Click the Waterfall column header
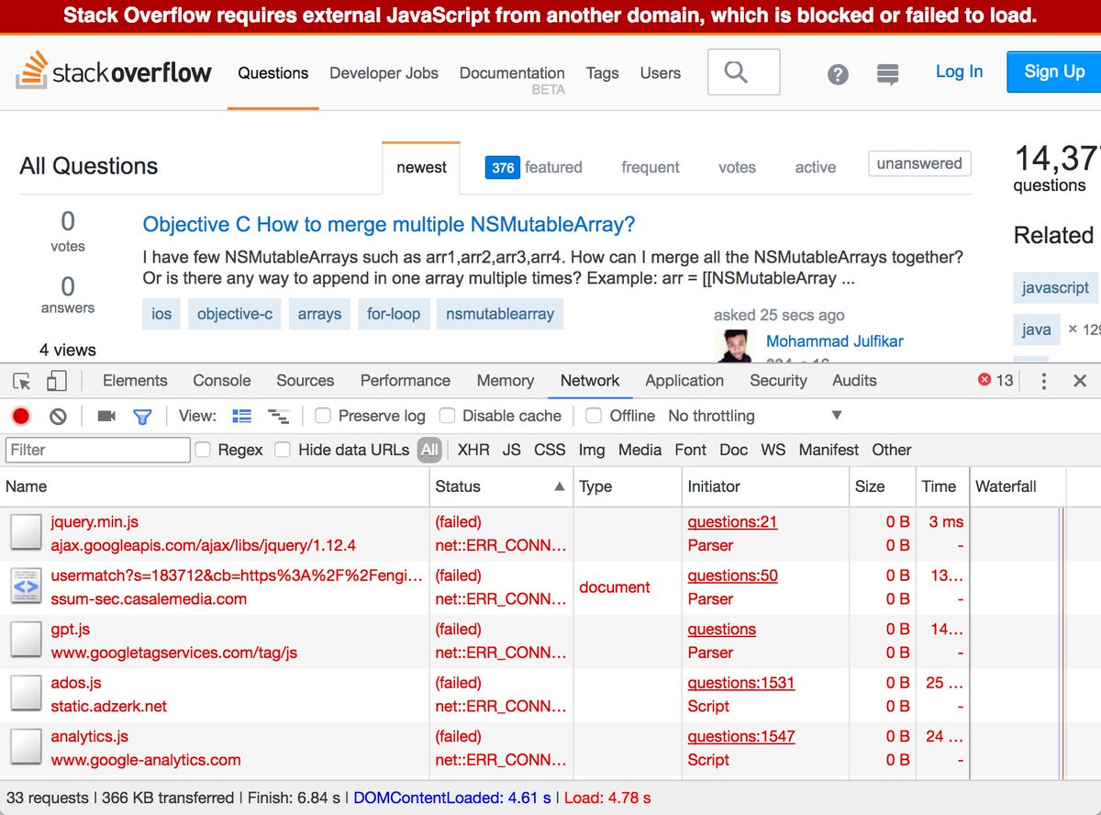Screen dimensions: 1101x815 click(x=1018, y=486)
